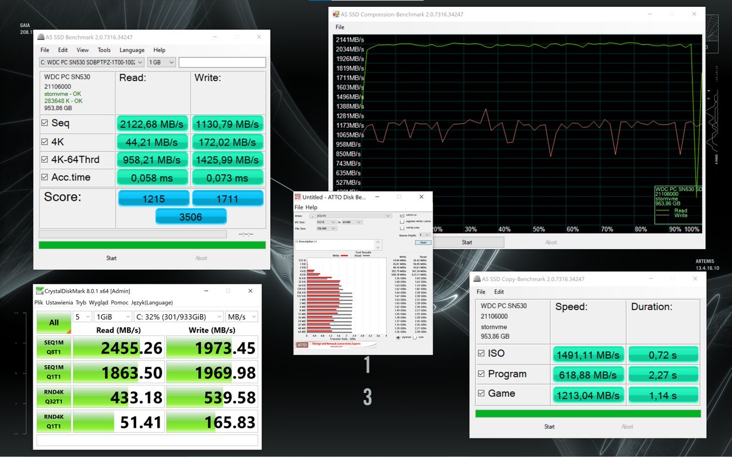This screenshot has width=732, height=457.
Task: Click the Start button in ATTO
Action: pos(423,242)
